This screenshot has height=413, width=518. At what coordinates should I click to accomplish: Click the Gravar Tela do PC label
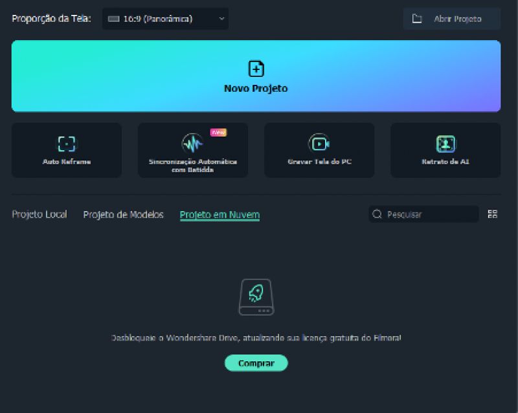(x=319, y=162)
